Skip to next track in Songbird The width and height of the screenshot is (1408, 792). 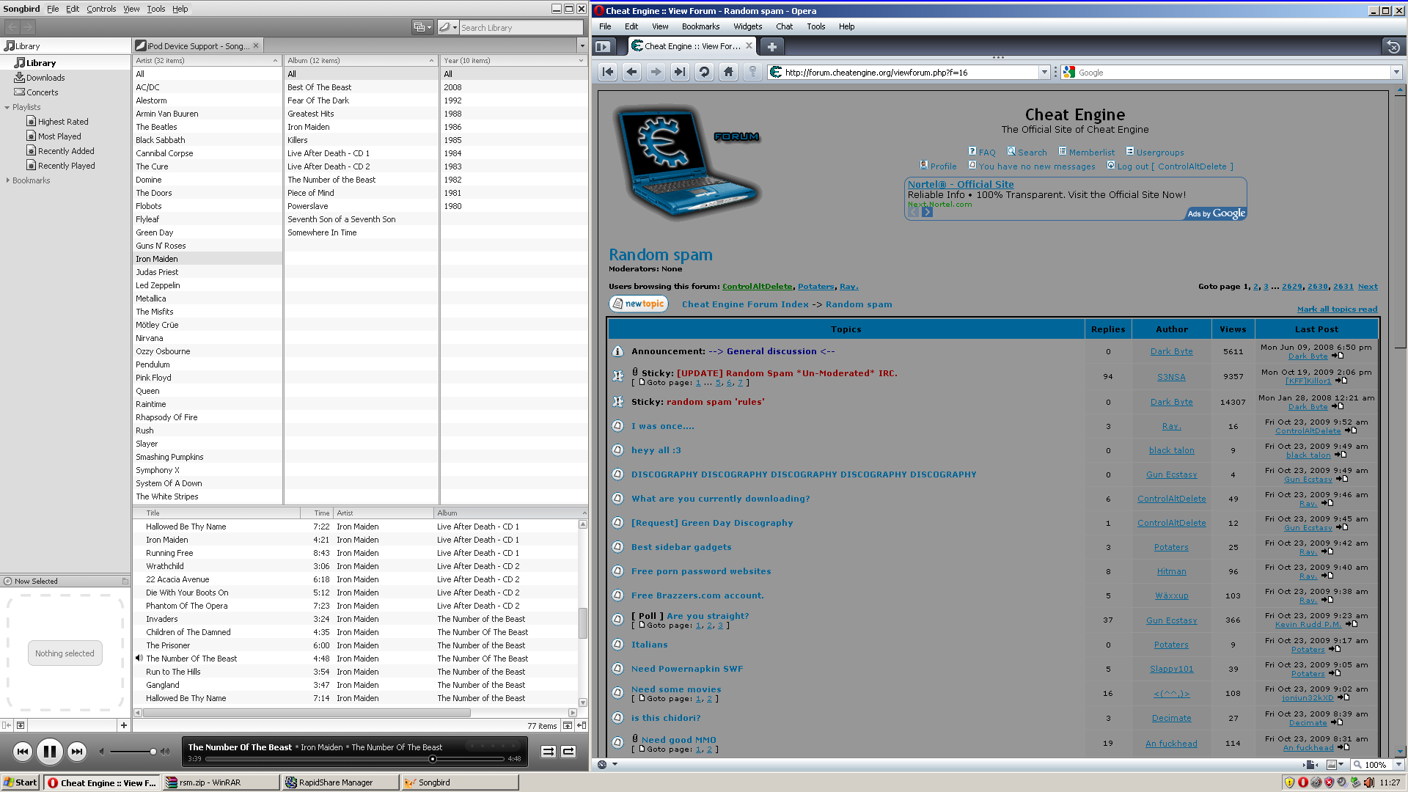pos(77,751)
